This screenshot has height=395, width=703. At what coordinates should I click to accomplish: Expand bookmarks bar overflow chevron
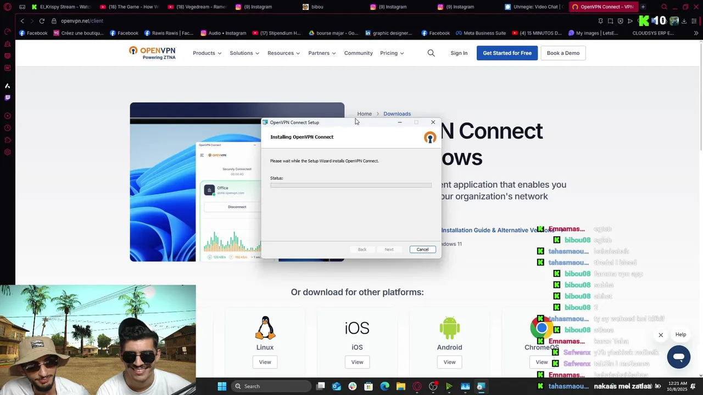click(696, 33)
